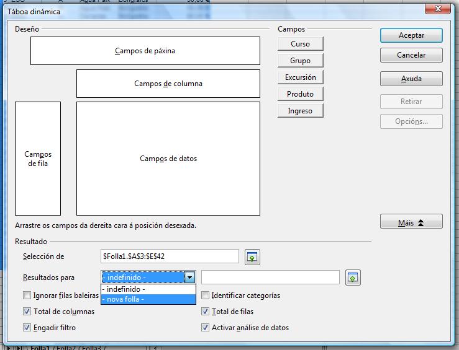Toggle Ignorar filas baleiras checkbox
The width and height of the screenshot is (459, 350).
tap(27, 296)
